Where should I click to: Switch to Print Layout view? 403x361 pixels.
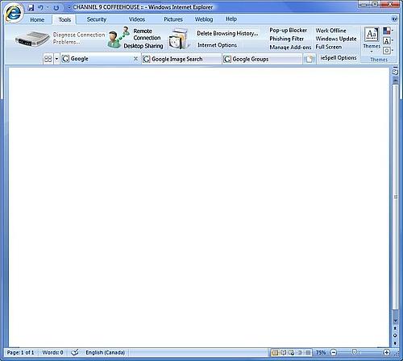(x=275, y=352)
